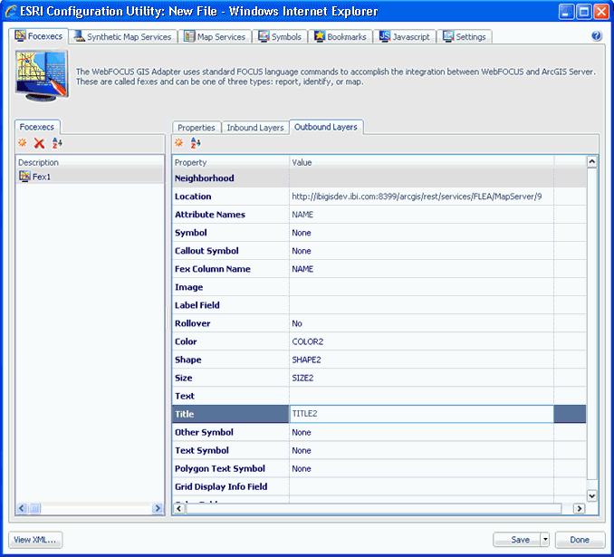Image resolution: width=614 pixels, height=557 pixels.
Task: Click the Attribute Names value NAME
Action: point(302,215)
